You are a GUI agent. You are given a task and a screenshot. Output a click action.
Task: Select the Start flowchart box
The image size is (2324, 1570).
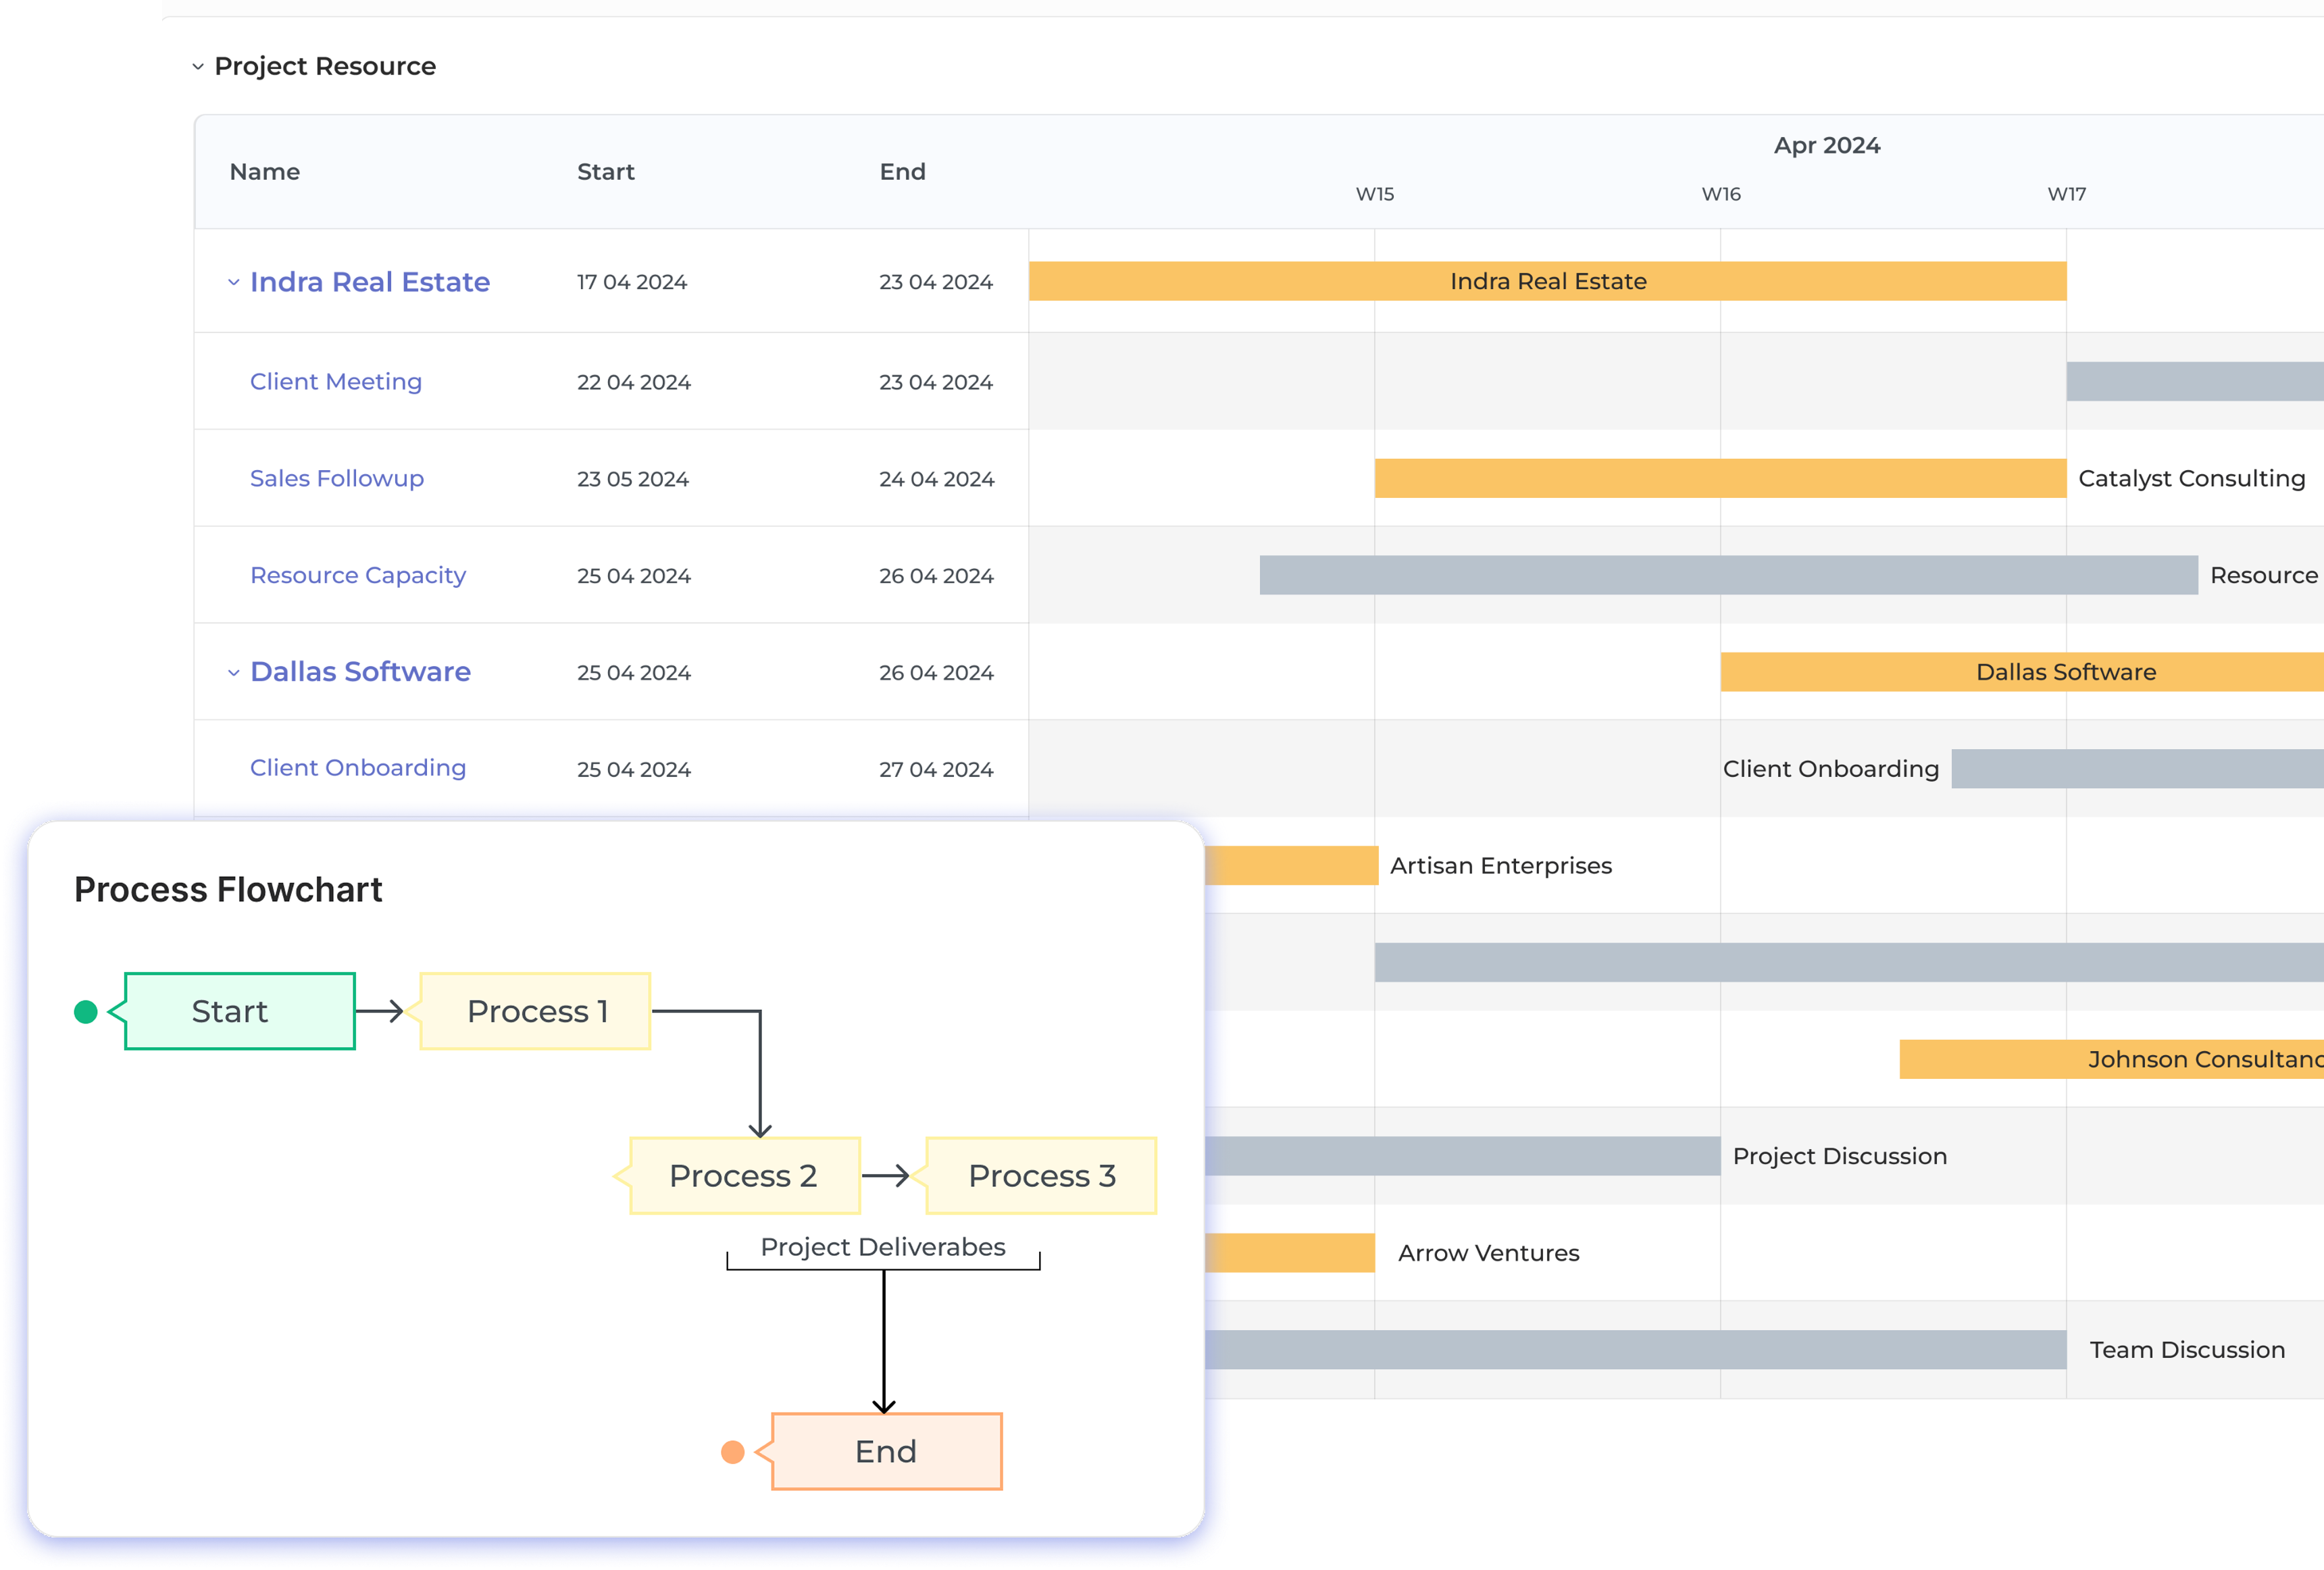click(x=240, y=1012)
